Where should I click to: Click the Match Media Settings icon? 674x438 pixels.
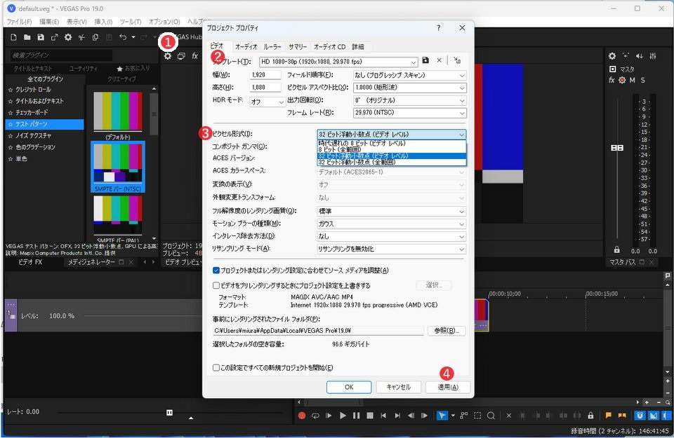[x=457, y=61]
